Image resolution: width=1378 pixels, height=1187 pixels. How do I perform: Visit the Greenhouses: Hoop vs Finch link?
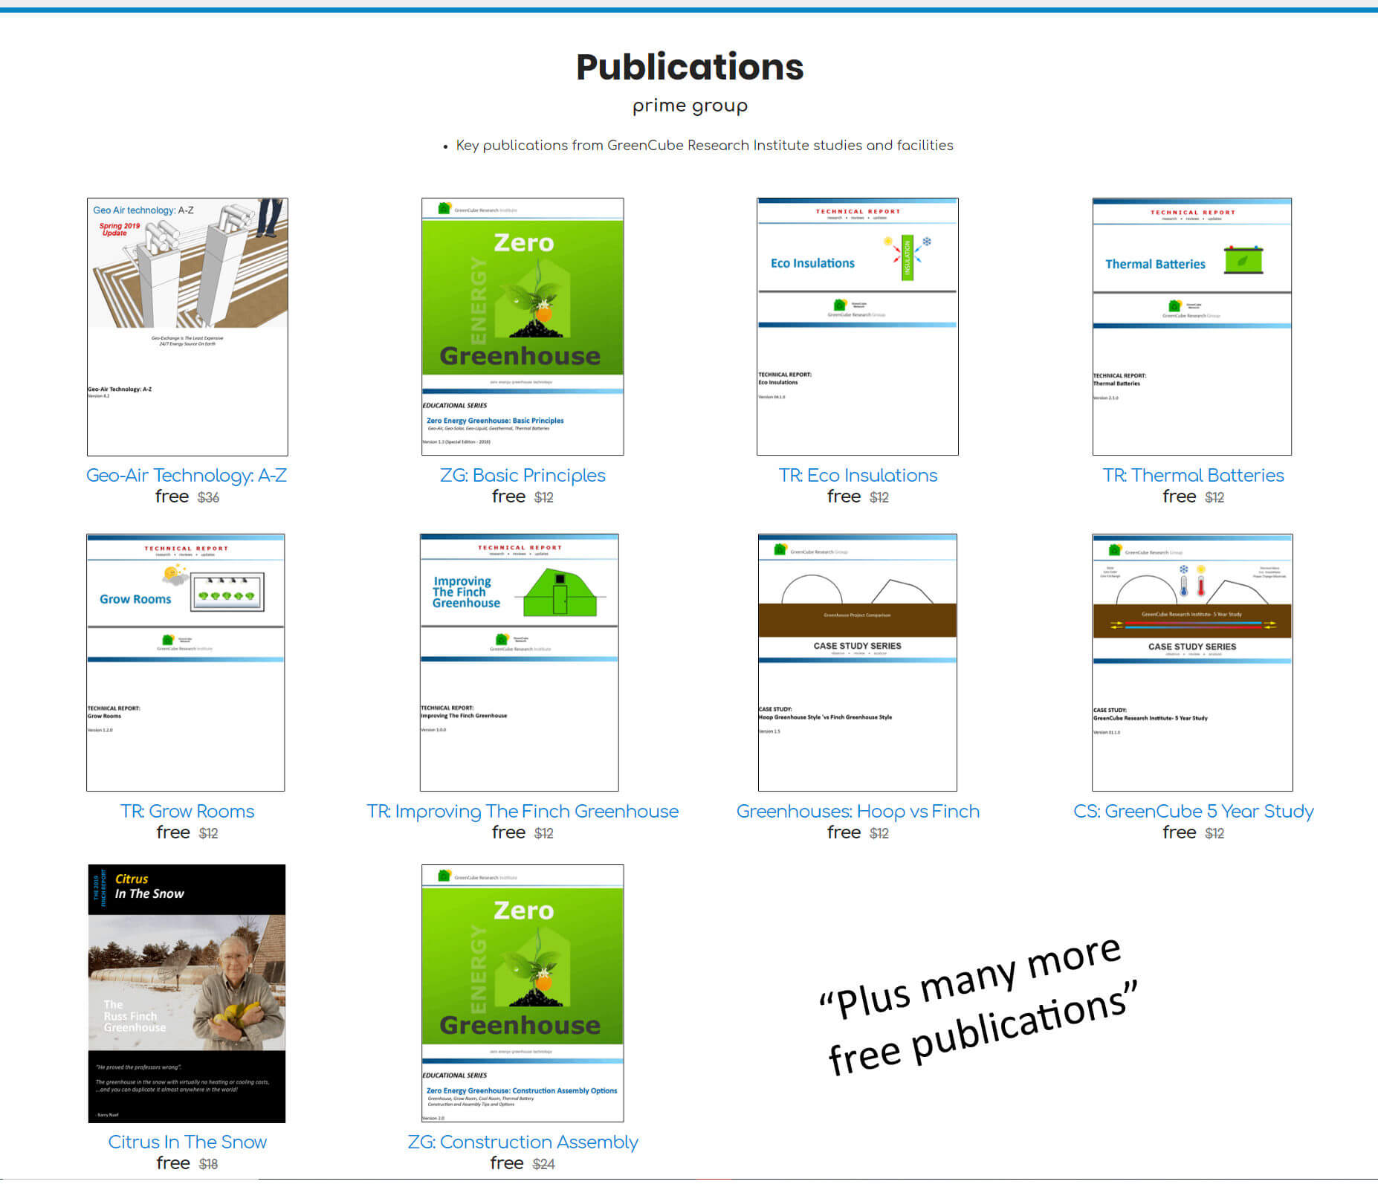[858, 812]
